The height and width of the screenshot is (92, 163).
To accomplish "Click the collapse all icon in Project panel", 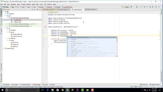I will pyautogui.click(x=35, y=9).
